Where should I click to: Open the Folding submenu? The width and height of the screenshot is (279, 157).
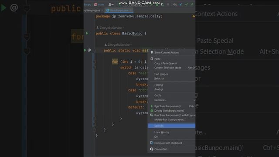coord(171,85)
